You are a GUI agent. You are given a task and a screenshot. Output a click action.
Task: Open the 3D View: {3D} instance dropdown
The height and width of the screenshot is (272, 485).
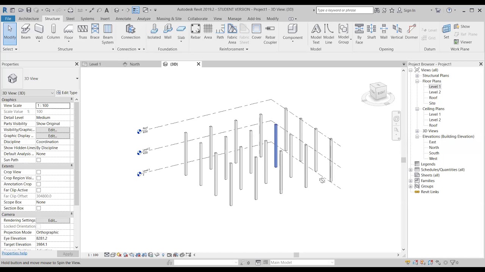click(x=52, y=93)
